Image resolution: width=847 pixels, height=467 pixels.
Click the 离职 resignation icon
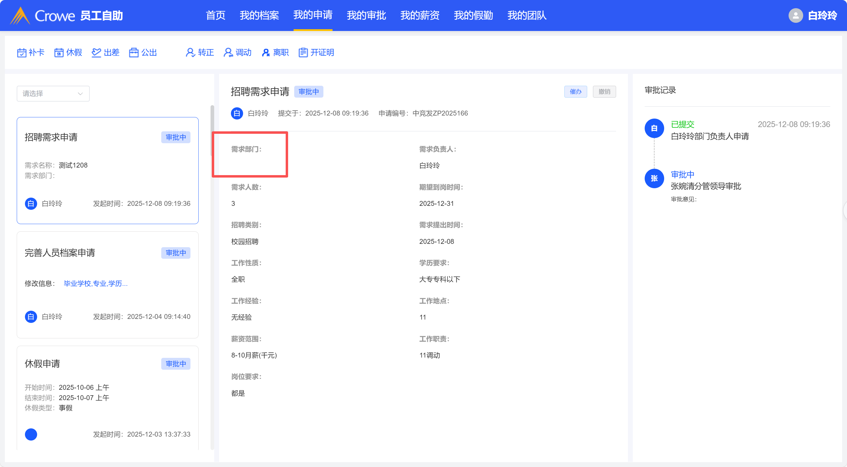(266, 53)
